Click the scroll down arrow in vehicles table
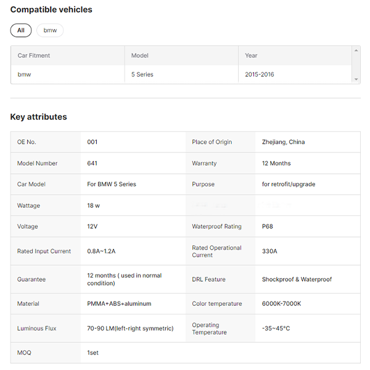 coord(356,80)
